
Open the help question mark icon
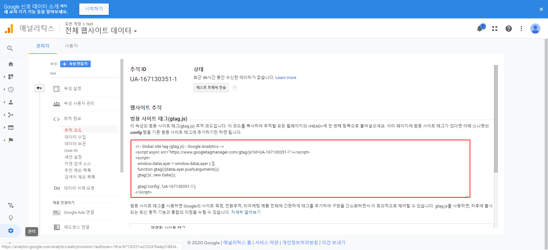coord(509,29)
